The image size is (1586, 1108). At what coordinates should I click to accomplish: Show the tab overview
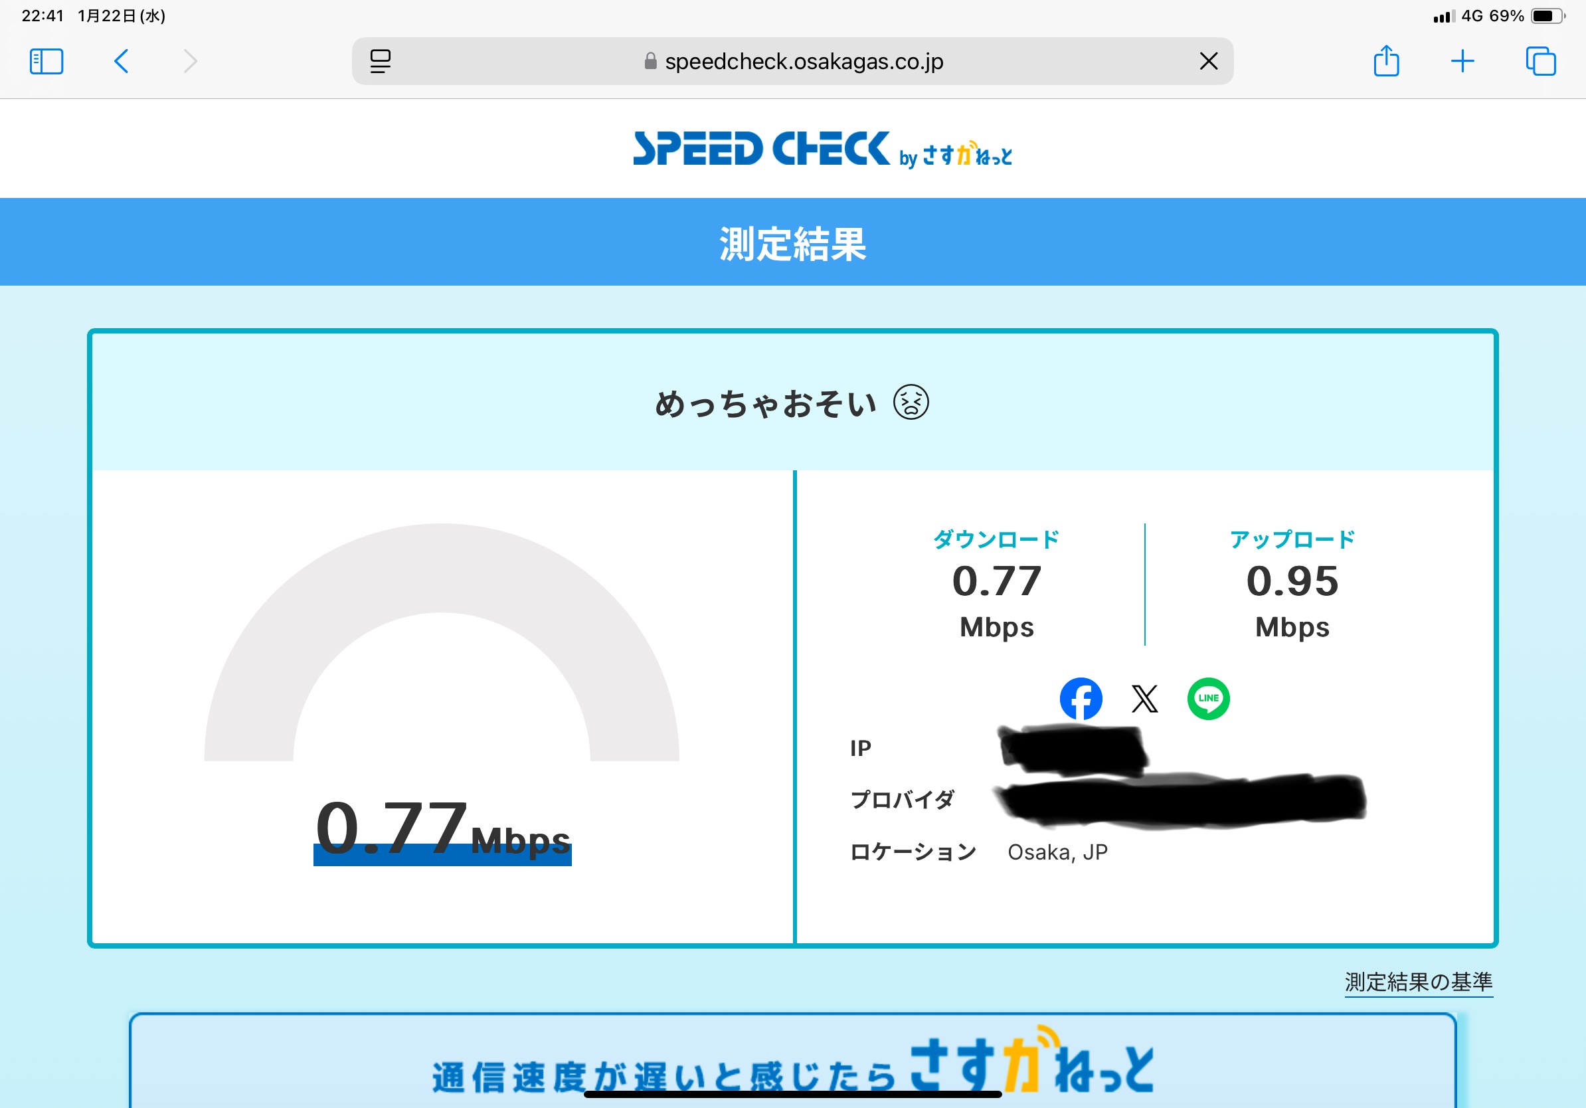[1540, 62]
